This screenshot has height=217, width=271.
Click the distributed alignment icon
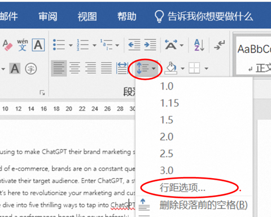122,68
